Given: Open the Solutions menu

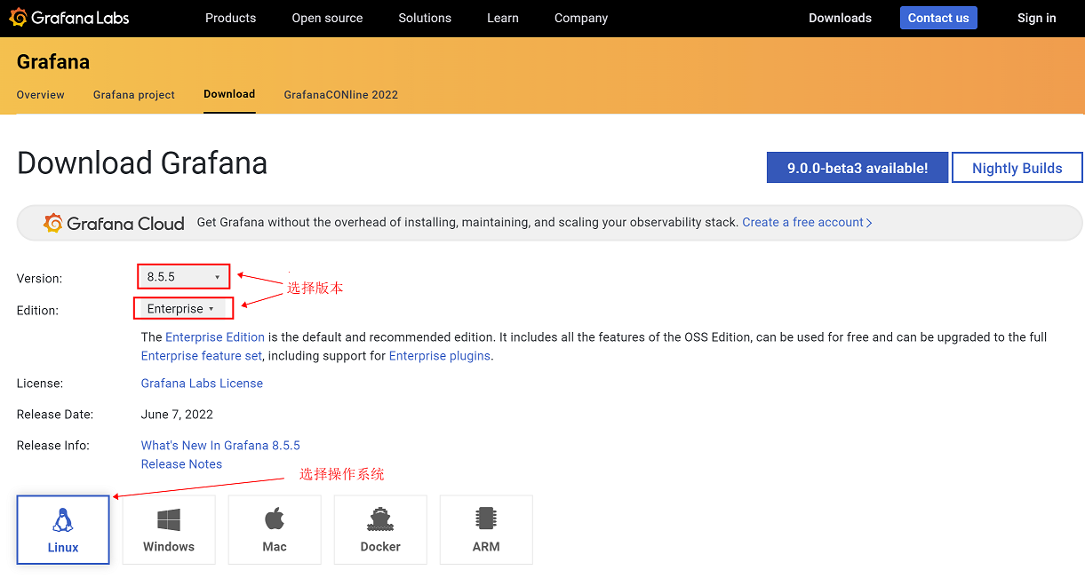Looking at the screenshot, I should point(425,18).
